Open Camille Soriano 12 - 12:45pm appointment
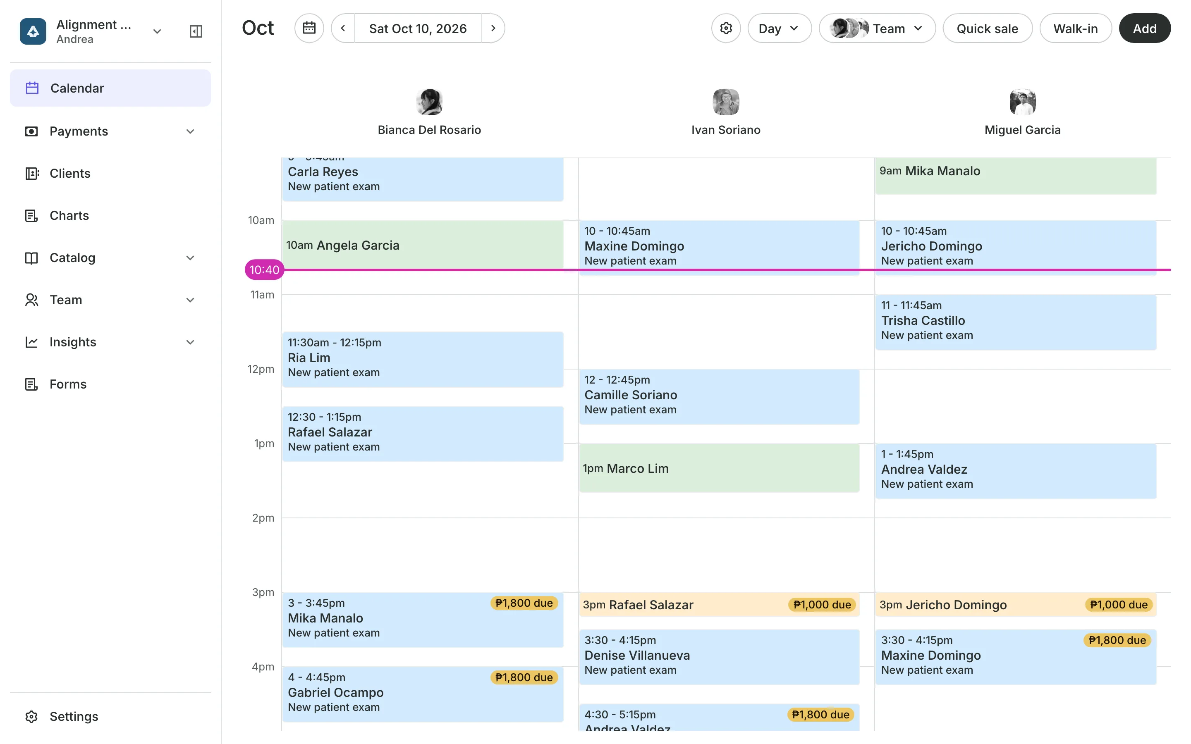The width and height of the screenshot is (1191, 744). (719, 397)
